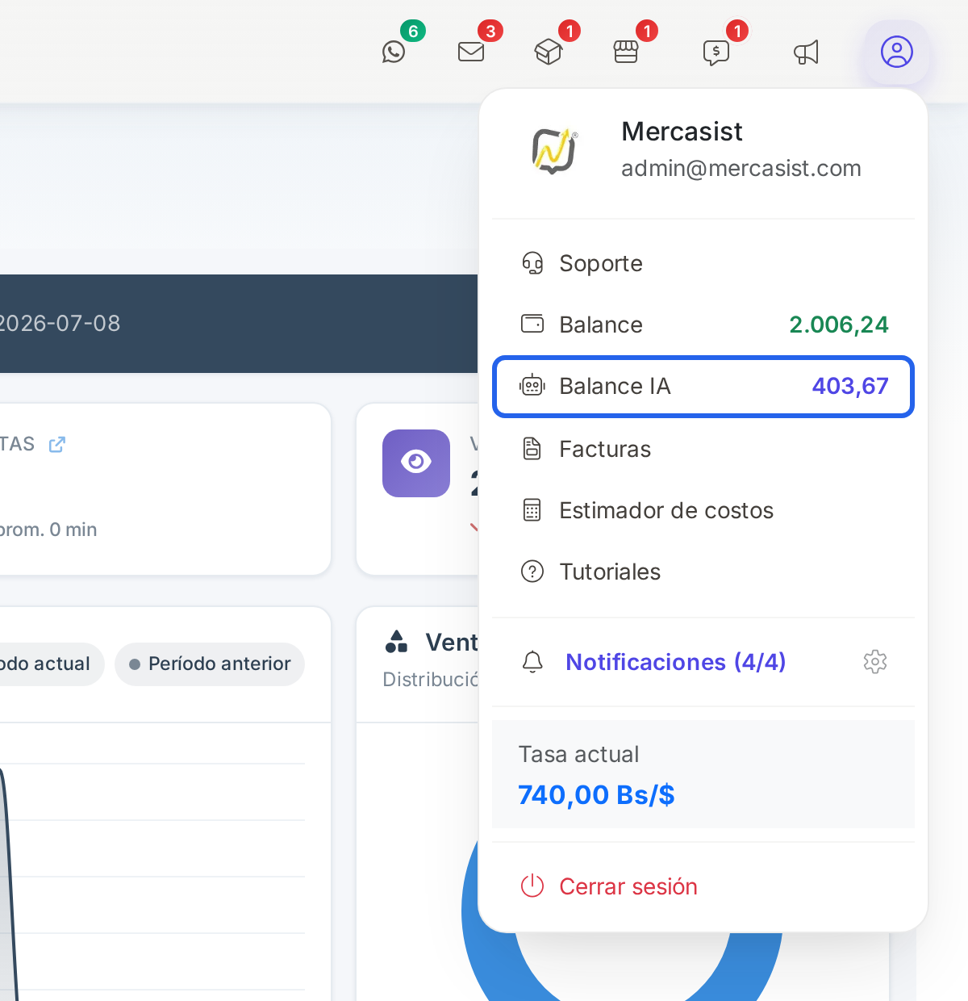Click the calculator icon next to Estimador
The width and height of the screenshot is (968, 1001).
(532, 510)
